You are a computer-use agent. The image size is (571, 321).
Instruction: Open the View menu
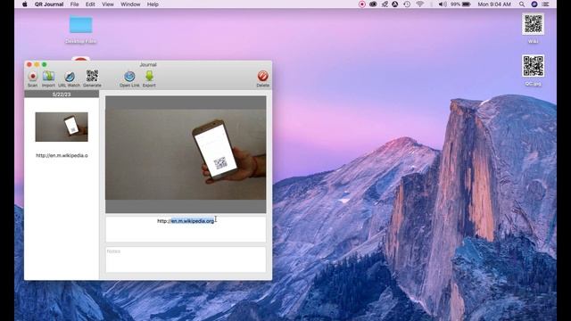tap(108, 4)
